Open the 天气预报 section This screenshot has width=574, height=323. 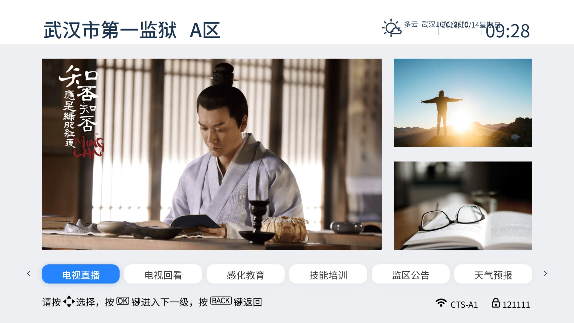[493, 274]
